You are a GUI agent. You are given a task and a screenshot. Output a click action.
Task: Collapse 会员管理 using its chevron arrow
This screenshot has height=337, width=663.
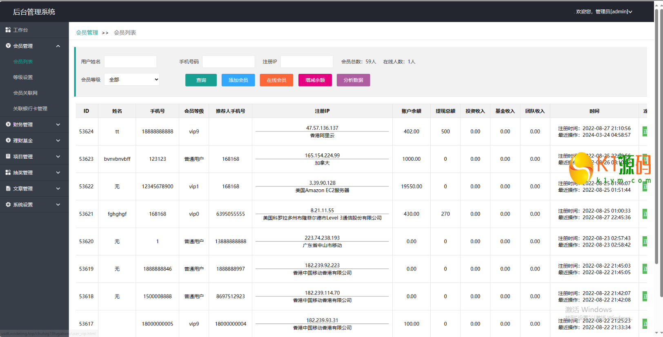point(58,46)
